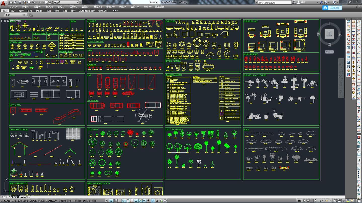Click the Open file folder icon
This screenshot has width=362, height=203.
(x=16, y=2)
